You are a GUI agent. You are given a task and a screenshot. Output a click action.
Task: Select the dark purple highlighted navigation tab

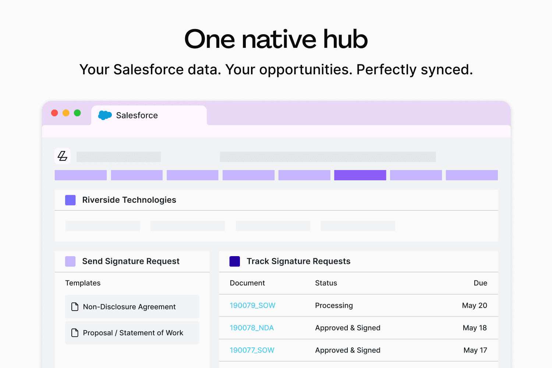pos(360,175)
